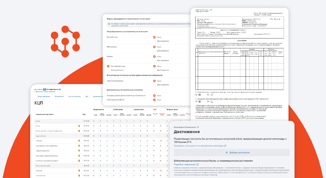This screenshot has height=178, width=326.
Task: Click the yellow icon in the Гидрометеорология row
Action: coord(79,151)
